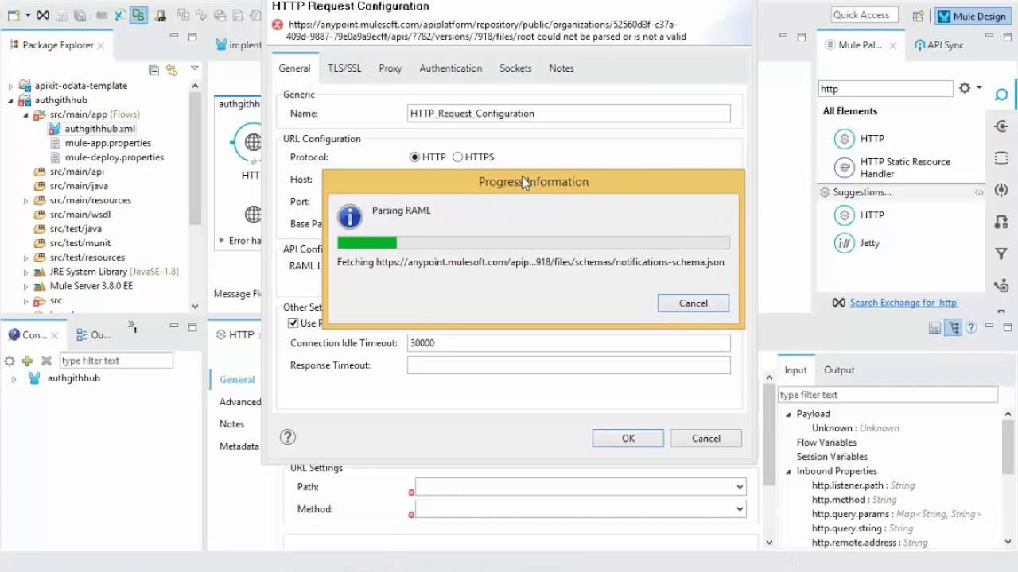This screenshot has height=572, width=1018.
Task: Open Package Explorer view menu triangle
Action: coord(194,69)
